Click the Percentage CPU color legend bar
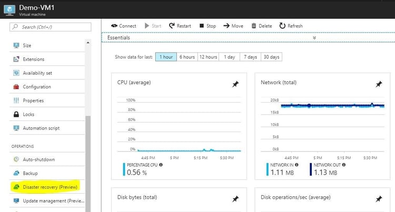 click(124, 169)
